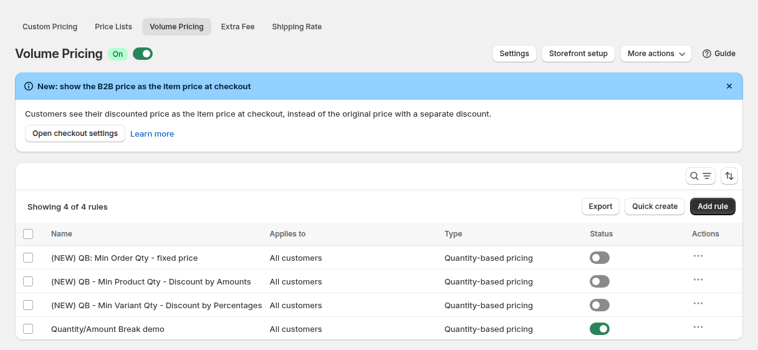
Task: Open actions menu for Min Product Qty rule
Action: [698, 280]
